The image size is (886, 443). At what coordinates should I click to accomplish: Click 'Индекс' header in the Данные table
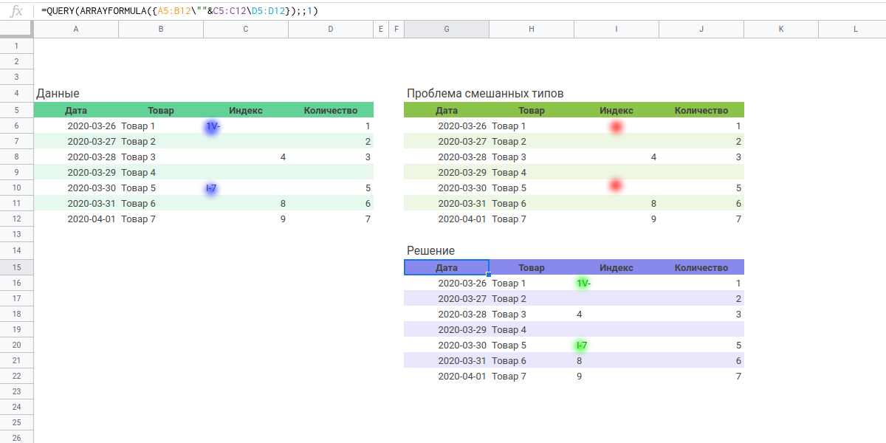tap(246, 111)
